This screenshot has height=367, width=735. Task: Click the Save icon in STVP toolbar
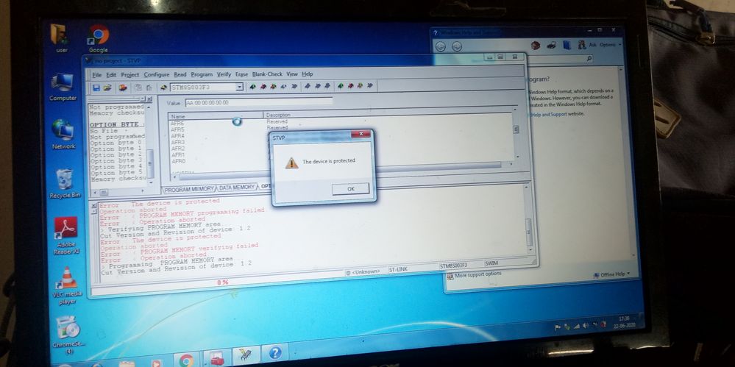click(x=96, y=88)
